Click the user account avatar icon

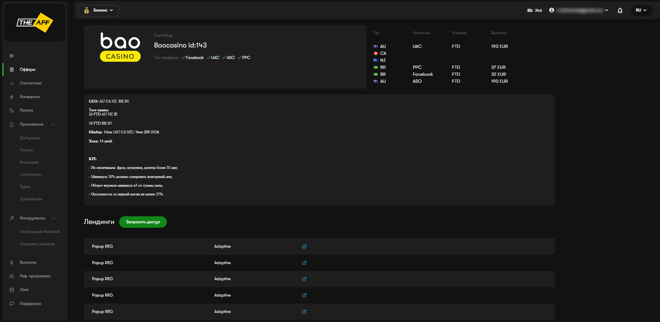[552, 10]
